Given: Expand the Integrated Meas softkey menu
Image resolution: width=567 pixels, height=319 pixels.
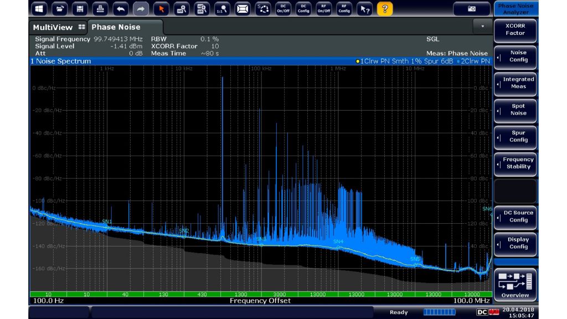Looking at the screenshot, I should 516,83.
